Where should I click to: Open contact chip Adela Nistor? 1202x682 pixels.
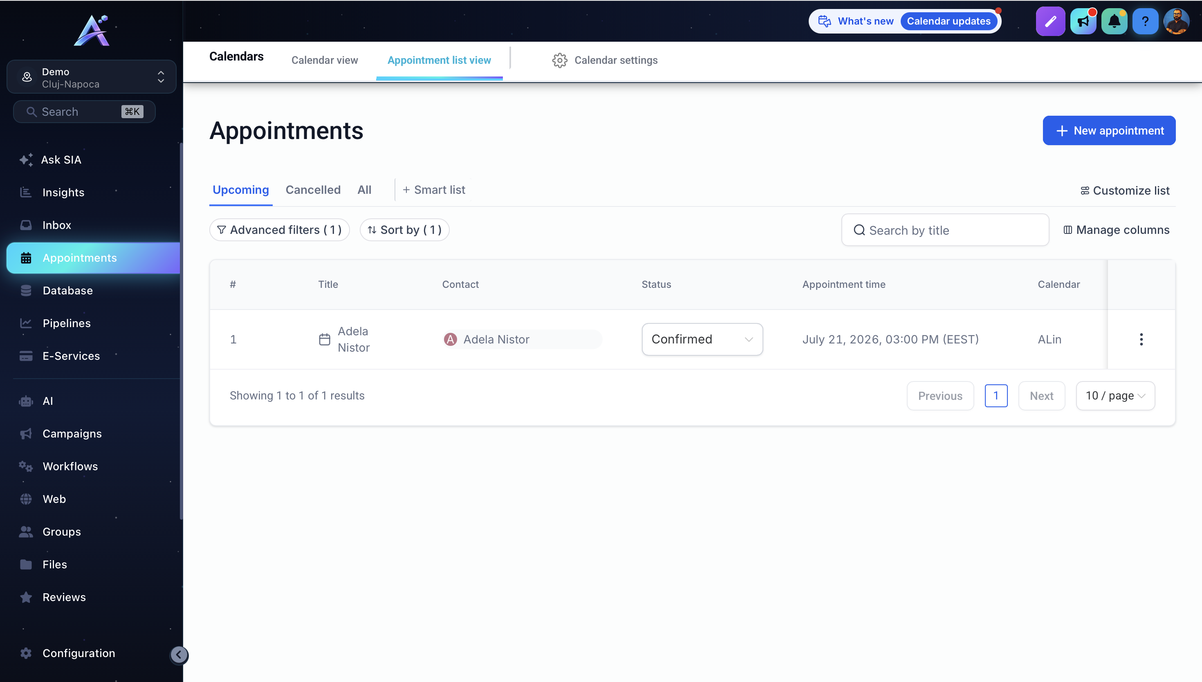pyautogui.click(x=522, y=340)
